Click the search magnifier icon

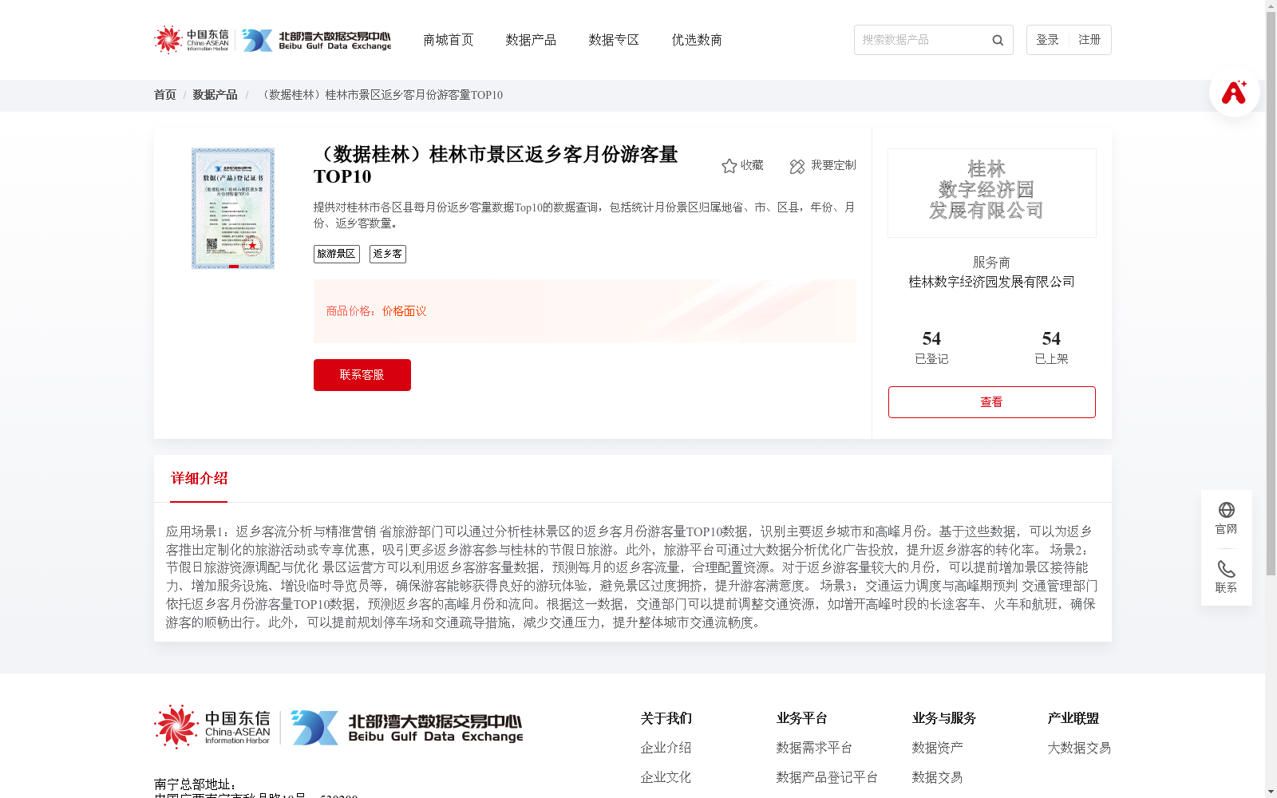click(998, 40)
